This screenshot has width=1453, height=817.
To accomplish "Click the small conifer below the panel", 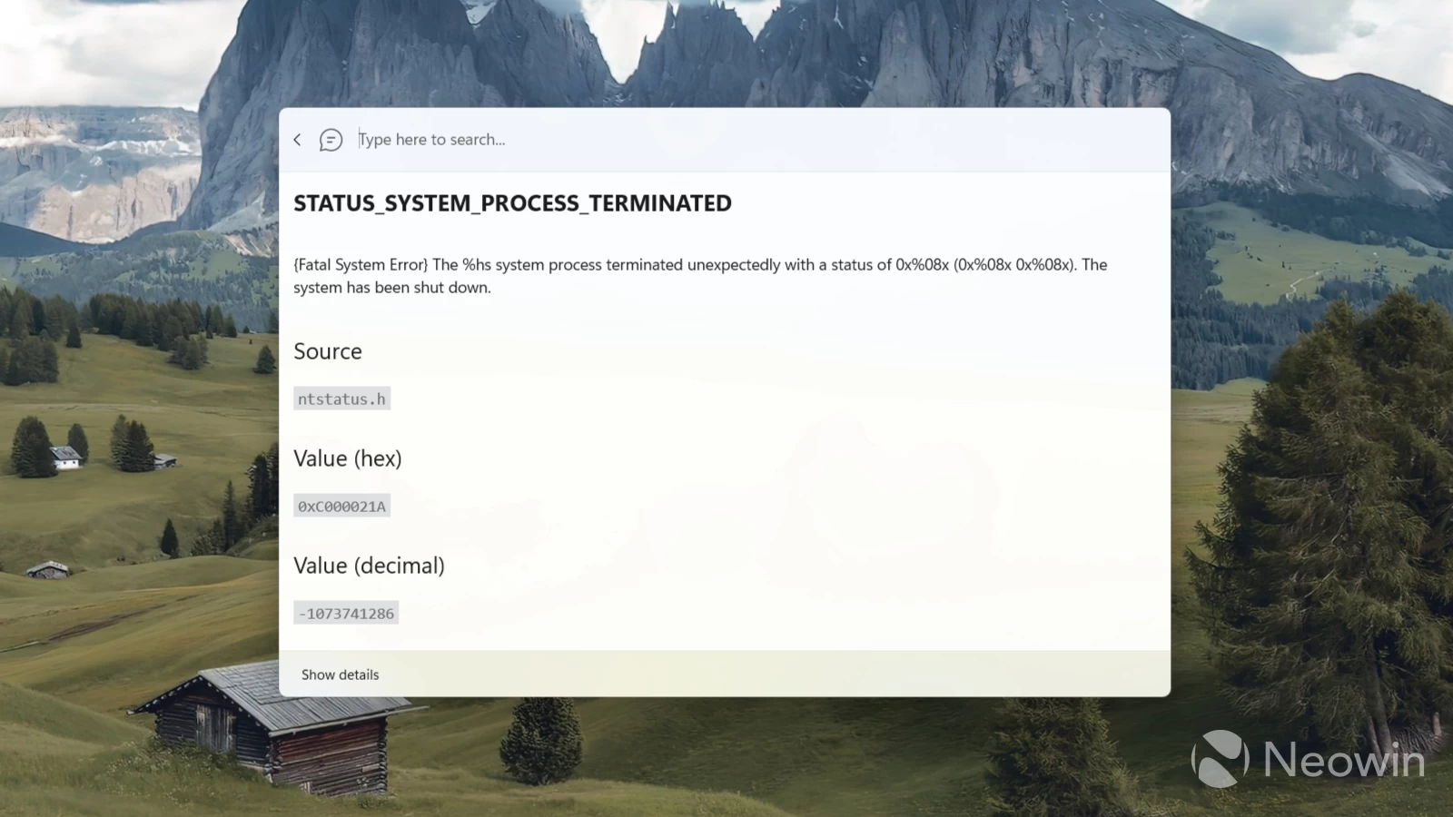I will coord(541,740).
